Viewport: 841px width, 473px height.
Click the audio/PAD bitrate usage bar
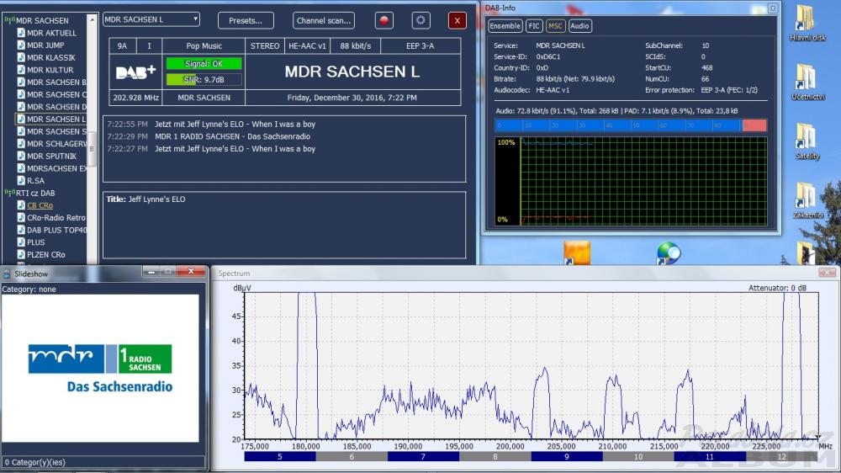coord(630,125)
